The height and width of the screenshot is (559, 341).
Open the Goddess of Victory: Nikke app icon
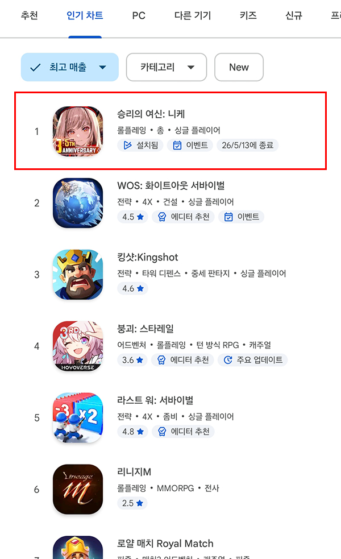(x=78, y=131)
